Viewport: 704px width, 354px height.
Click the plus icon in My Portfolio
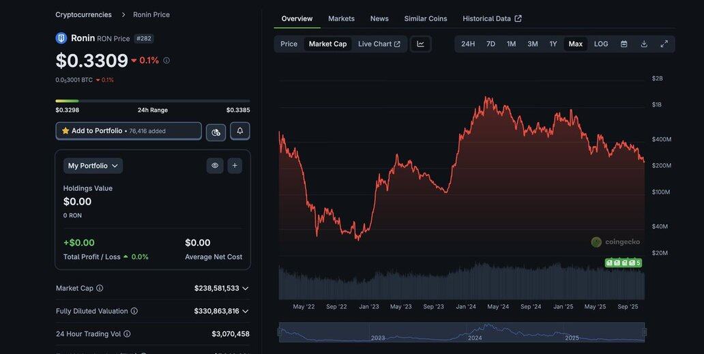[x=235, y=166]
